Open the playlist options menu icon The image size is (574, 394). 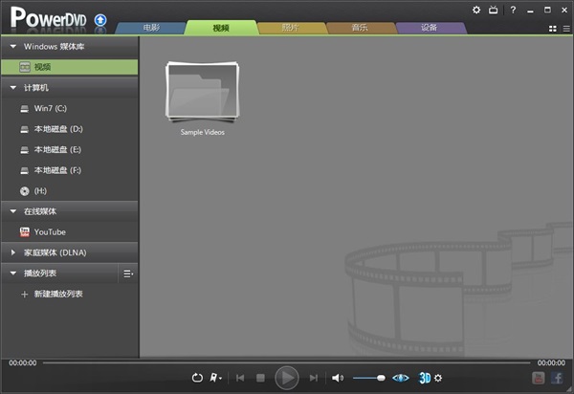(x=128, y=274)
